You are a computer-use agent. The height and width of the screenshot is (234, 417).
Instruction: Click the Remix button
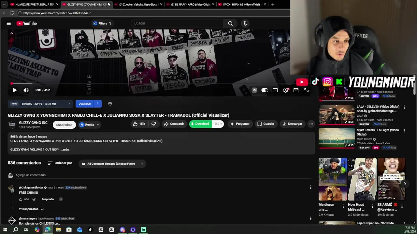coord(87,124)
